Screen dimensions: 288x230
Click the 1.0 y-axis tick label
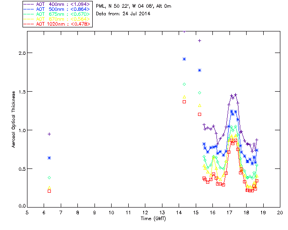pos(22,130)
